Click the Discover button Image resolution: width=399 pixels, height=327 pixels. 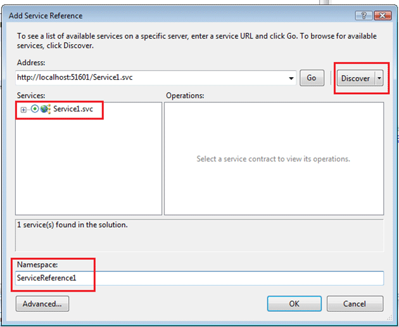coord(355,78)
